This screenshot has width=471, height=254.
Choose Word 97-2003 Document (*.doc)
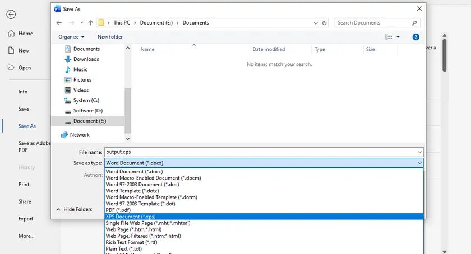[x=264, y=185]
